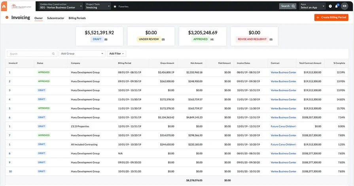Image resolution: width=354 pixels, height=186 pixels.
Task: Click the invoice table search field
Action: [31, 54]
